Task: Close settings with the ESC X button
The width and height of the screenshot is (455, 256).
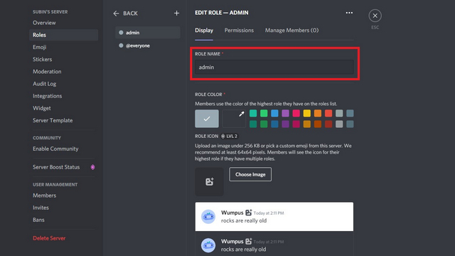Action: [x=375, y=16]
